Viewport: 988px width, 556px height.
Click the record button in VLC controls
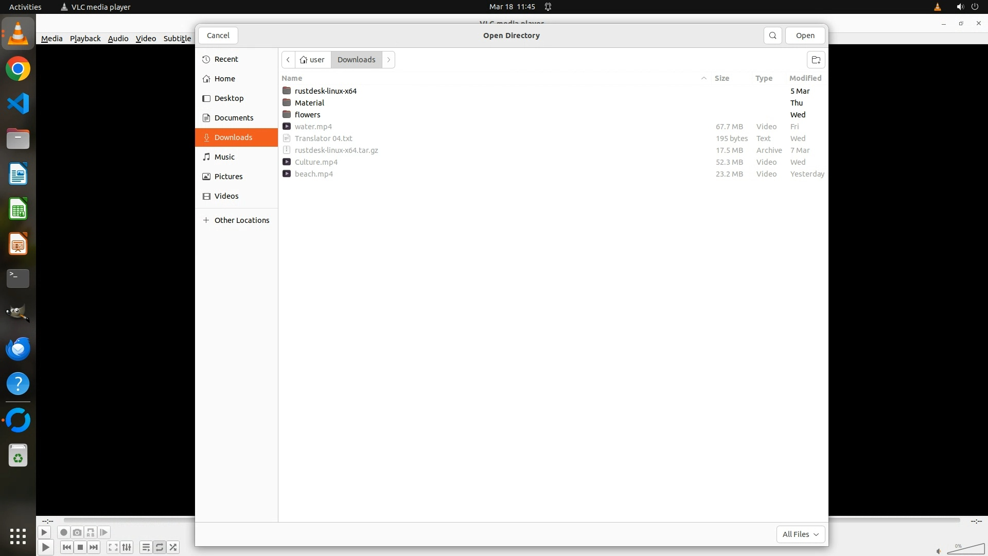[x=64, y=532]
